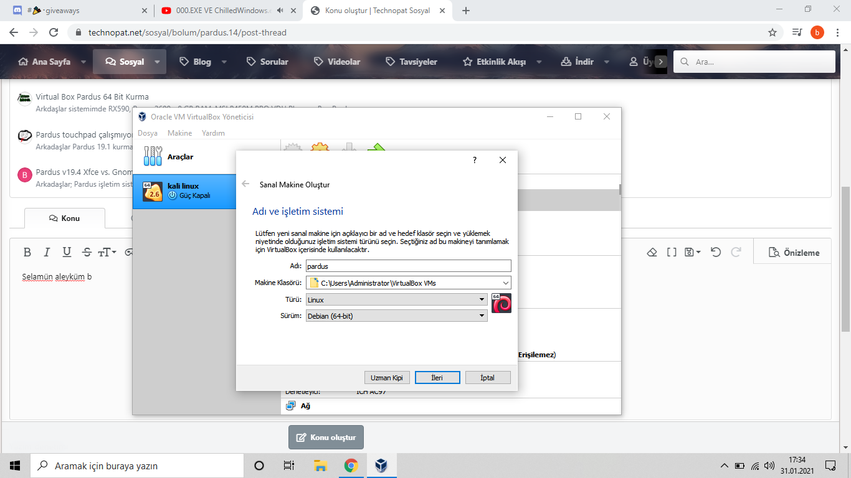The height and width of the screenshot is (478, 851).
Task: Click the Undo icon in editor
Action: 716,252
